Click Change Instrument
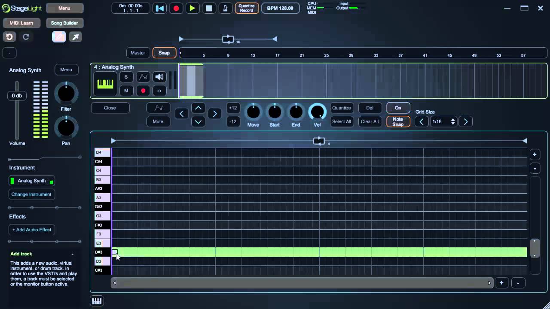This screenshot has height=309, width=550. pyautogui.click(x=31, y=194)
